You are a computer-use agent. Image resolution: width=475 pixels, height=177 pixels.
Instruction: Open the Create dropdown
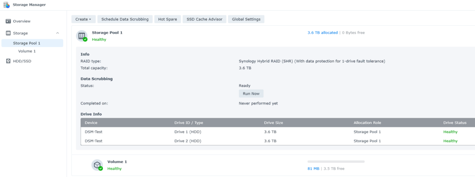83,19
